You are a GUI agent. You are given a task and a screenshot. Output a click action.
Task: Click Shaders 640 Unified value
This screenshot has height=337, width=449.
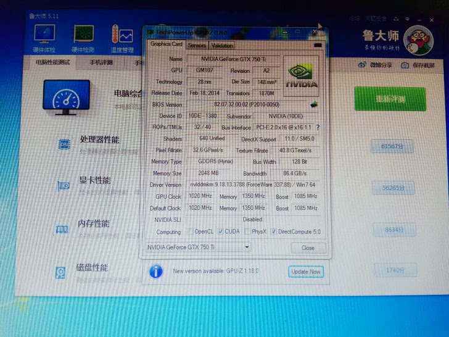click(212, 138)
